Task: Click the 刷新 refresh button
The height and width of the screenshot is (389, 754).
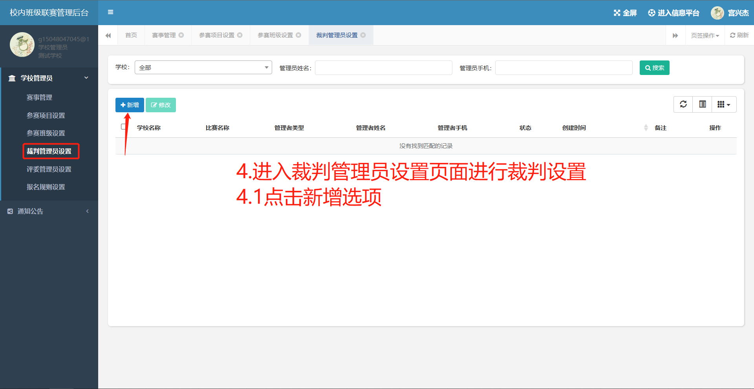Action: [x=739, y=35]
